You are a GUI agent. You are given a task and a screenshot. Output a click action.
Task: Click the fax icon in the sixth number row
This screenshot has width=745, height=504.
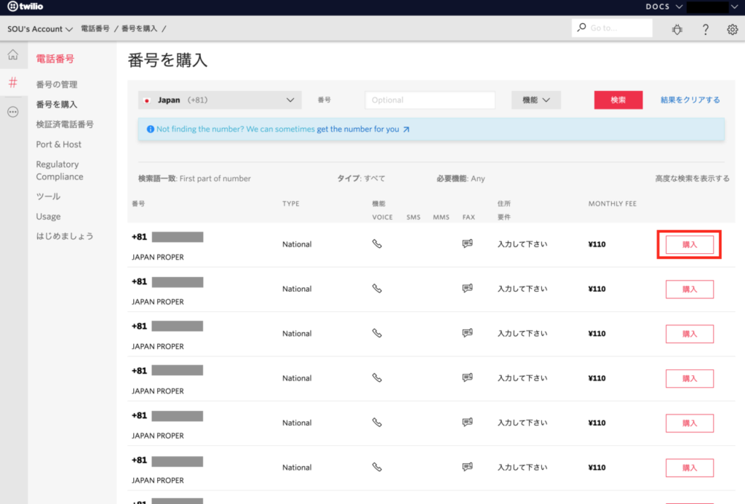[468, 467]
